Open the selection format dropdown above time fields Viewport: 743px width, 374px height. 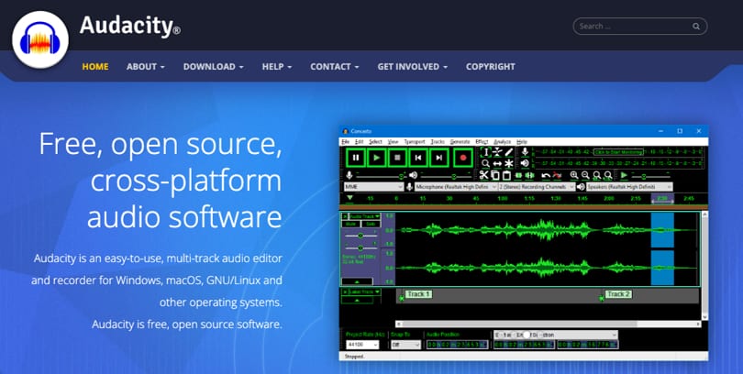[x=556, y=335]
